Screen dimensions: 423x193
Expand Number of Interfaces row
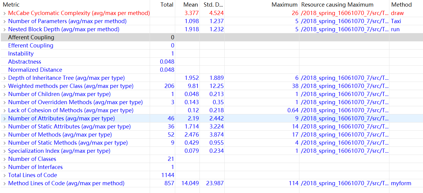coord(4,167)
